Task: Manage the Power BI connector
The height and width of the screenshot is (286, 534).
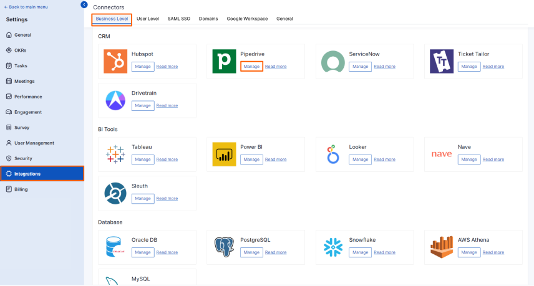Action: coord(251,160)
